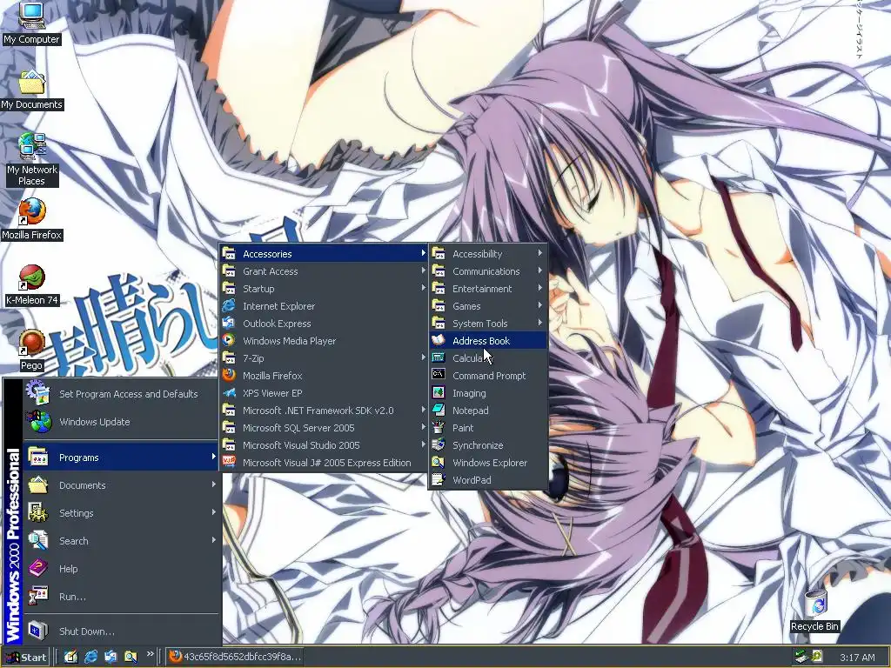891x668 pixels.
Task: Expand Microsoft SQL Server 2005 group
Action: [x=324, y=428]
